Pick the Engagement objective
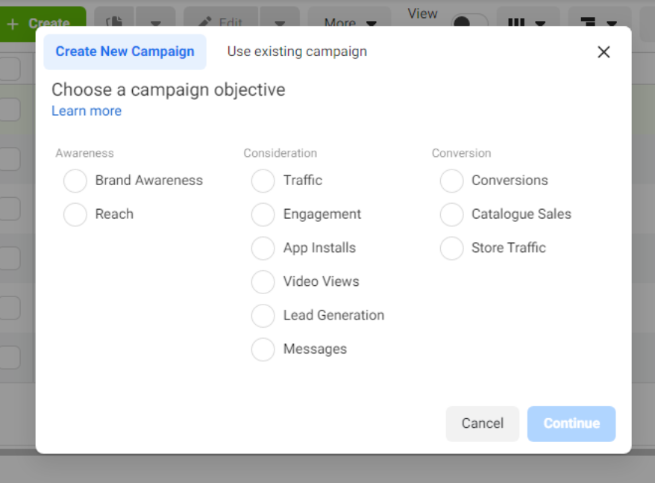The width and height of the screenshot is (655, 483). pos(263,214)
